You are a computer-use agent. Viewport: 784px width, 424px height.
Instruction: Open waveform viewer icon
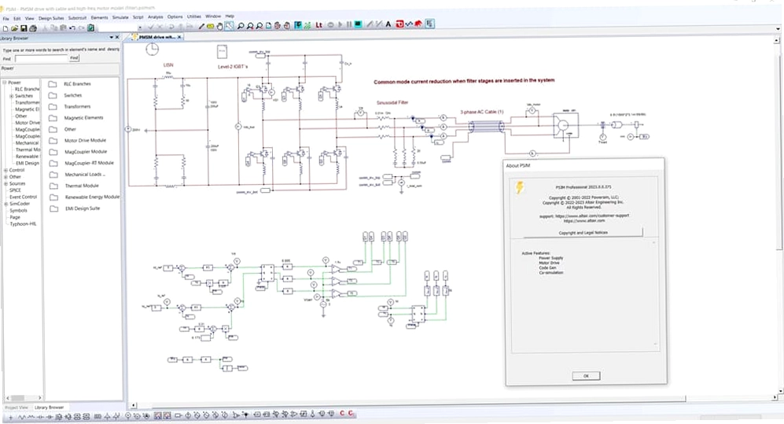(x=409, y=24)
